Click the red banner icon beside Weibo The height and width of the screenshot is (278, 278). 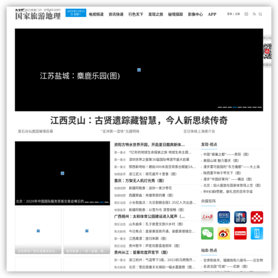click(x=240, y=233)
